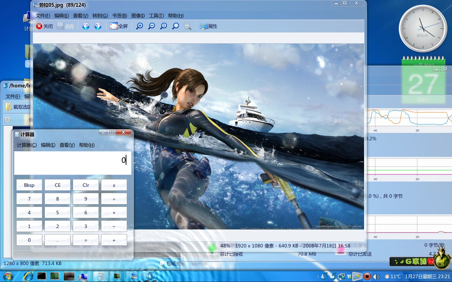This screenshot has height=282, width=452.
Task: Switch to calculator task in taskbar
Action: click(x=101, y=276)
